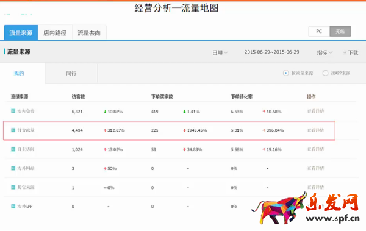This screenshot has height=231, width=366.
Task: Open the 日期 date dropdown
Action: 220,52
